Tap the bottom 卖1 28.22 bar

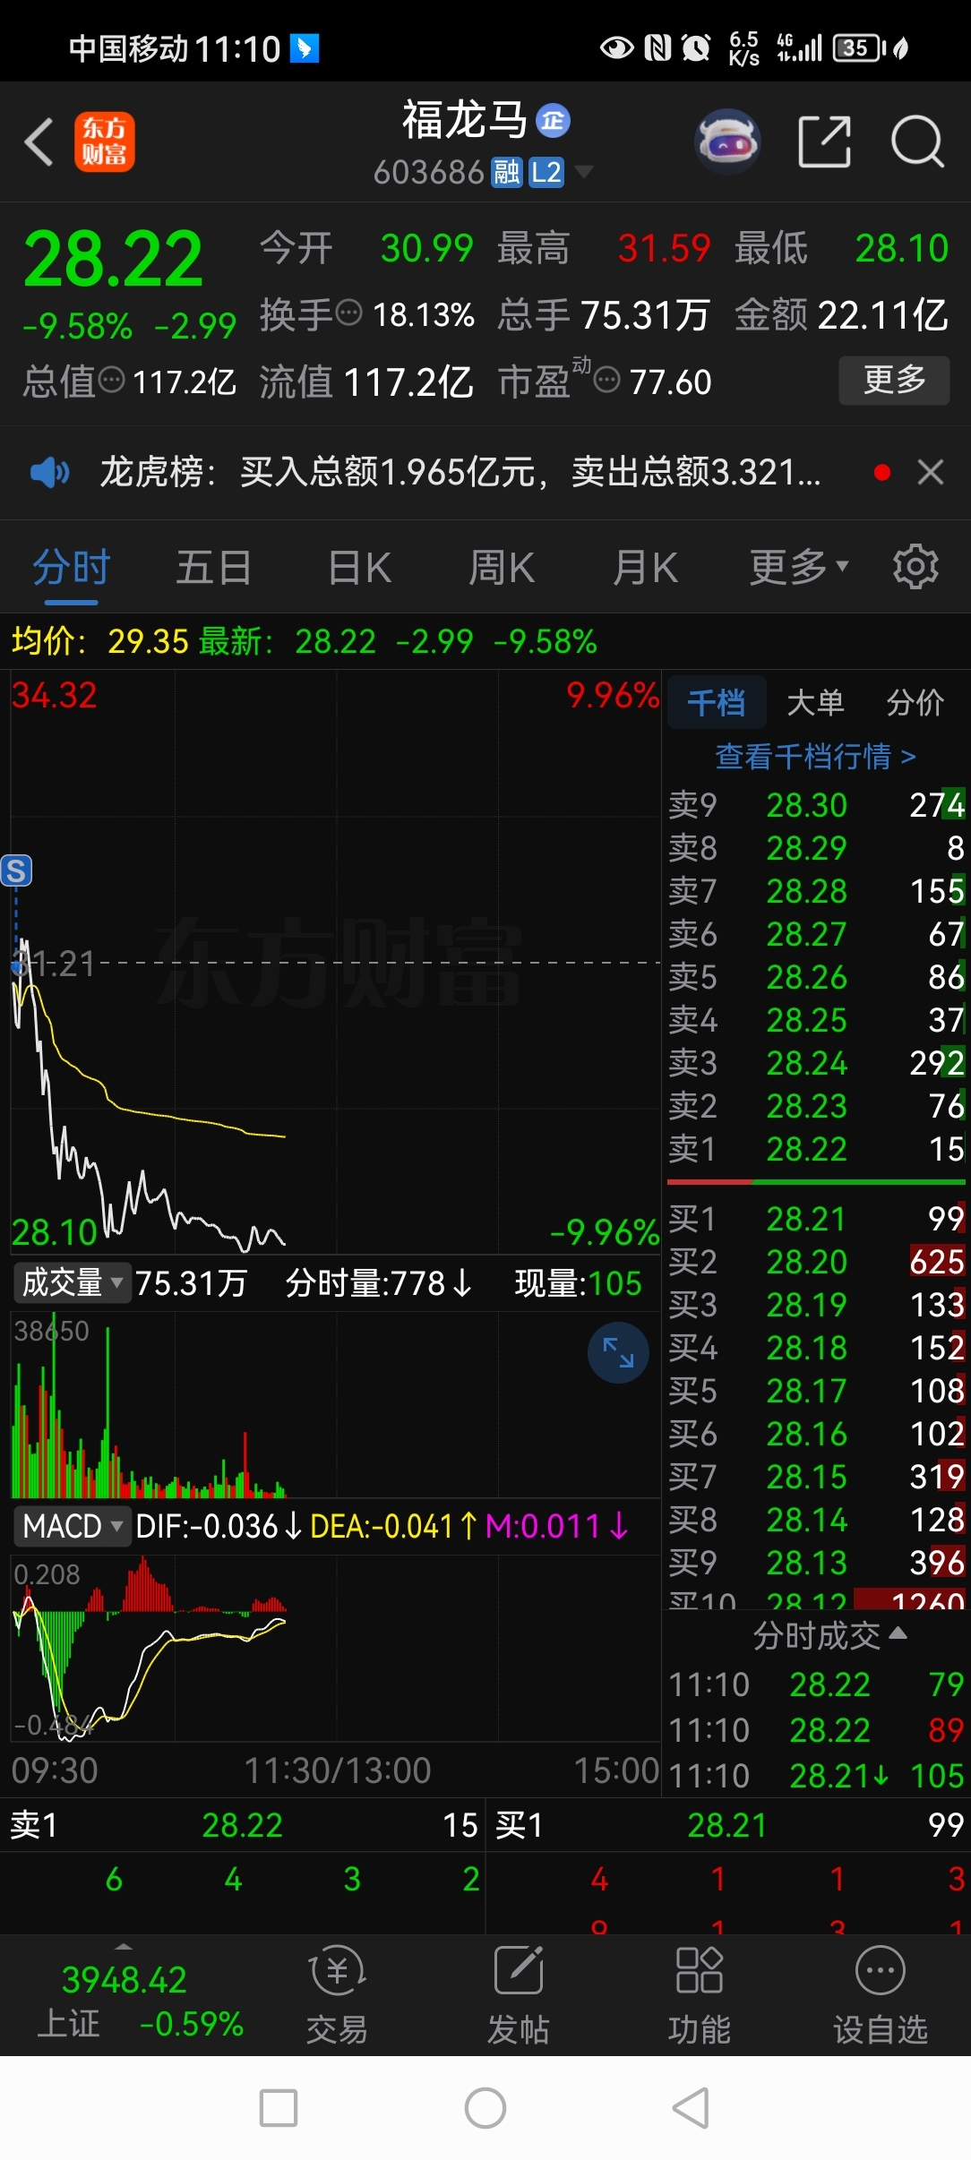tap(243, 1825)
